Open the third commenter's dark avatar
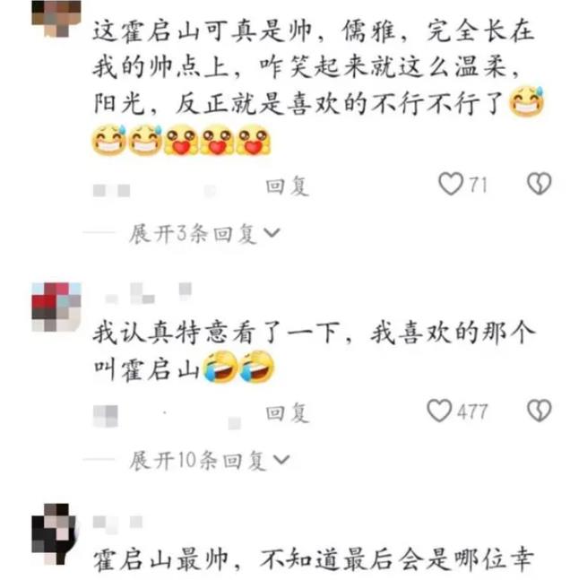 pos(55,533)
